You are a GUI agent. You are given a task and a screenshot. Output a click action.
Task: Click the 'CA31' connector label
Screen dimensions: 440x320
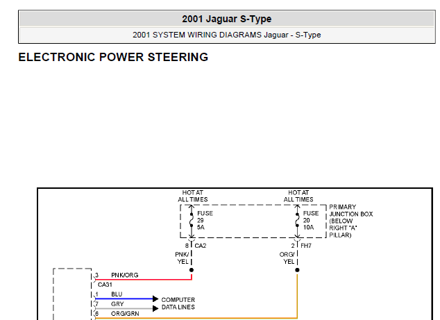click(105, 285)
